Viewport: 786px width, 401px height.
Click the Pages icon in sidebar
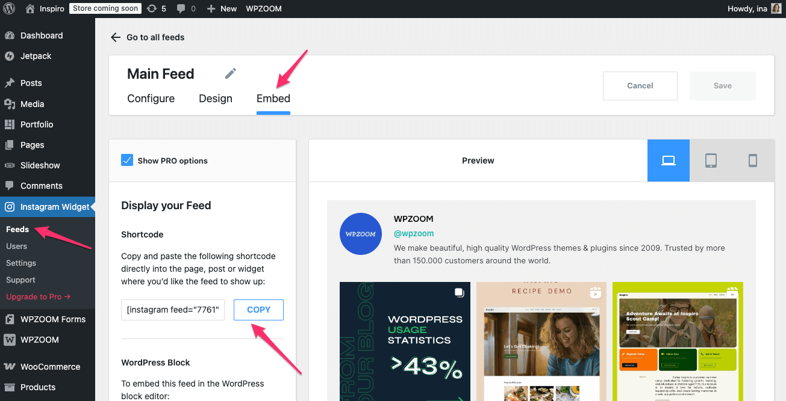coord(10,145)
